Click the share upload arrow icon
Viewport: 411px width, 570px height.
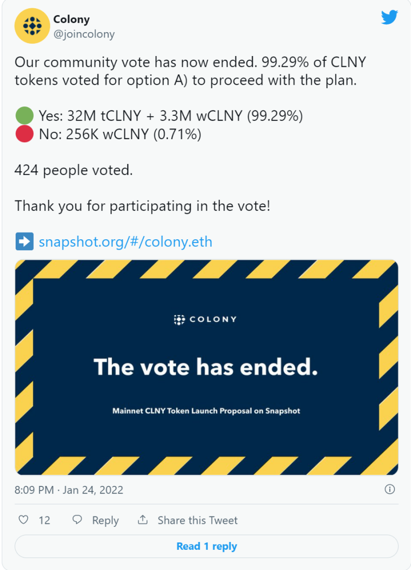click(142, 520)
